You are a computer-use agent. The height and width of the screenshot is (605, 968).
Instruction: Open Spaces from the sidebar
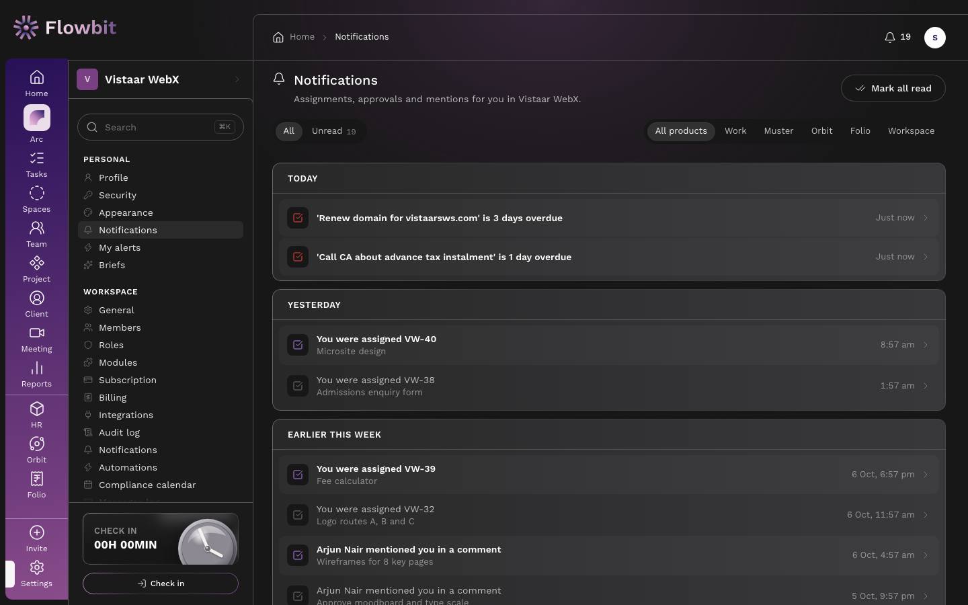(36, 200)
